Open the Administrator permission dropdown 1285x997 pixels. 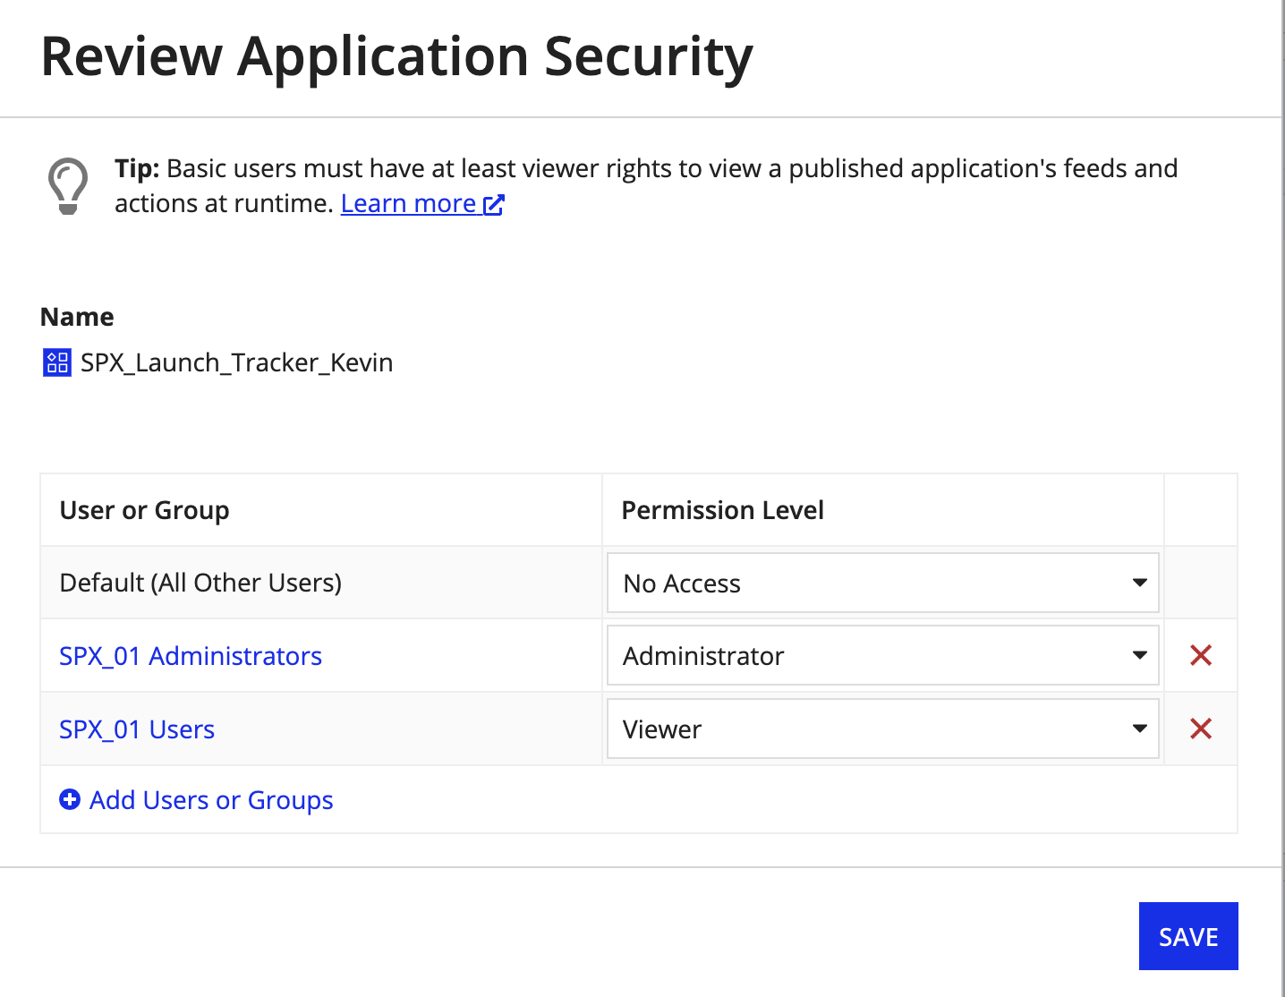(x=883, y=655)
